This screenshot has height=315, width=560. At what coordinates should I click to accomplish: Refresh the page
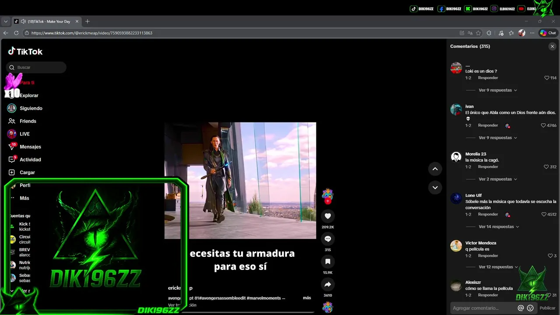coord(16,33)
